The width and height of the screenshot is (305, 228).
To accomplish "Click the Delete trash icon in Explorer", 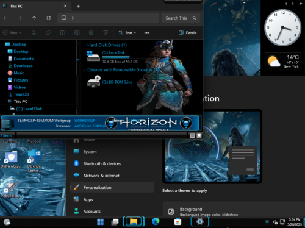I will click(x=106, y=33).
